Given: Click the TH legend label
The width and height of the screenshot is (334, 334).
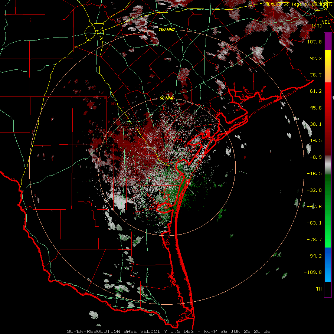Looking at the screenshot, I should (x=319, y=289).
